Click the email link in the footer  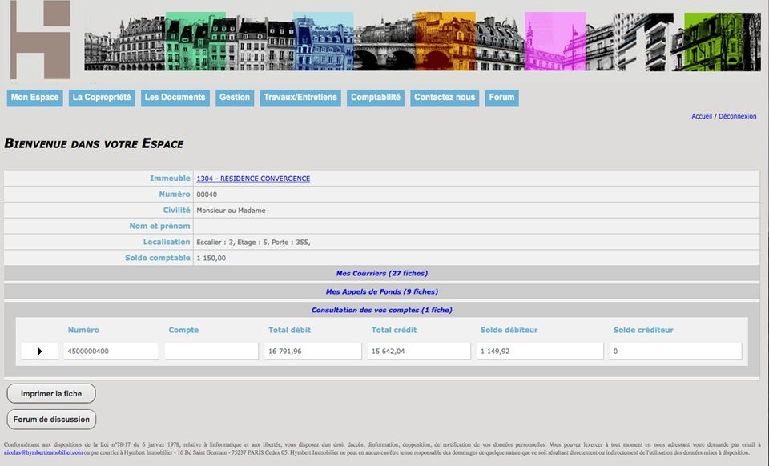[43, 452]
